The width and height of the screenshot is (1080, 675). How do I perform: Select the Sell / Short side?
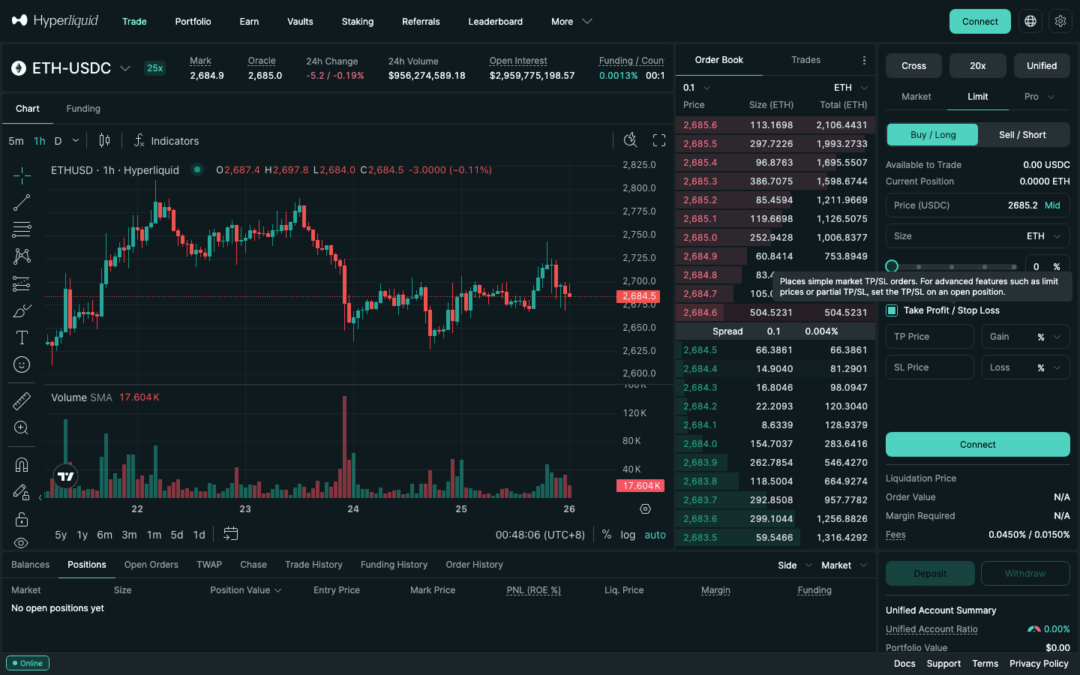(x=1022, y=135)
